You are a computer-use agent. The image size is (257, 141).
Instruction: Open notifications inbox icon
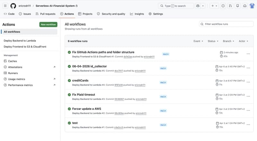coord(245,6)
